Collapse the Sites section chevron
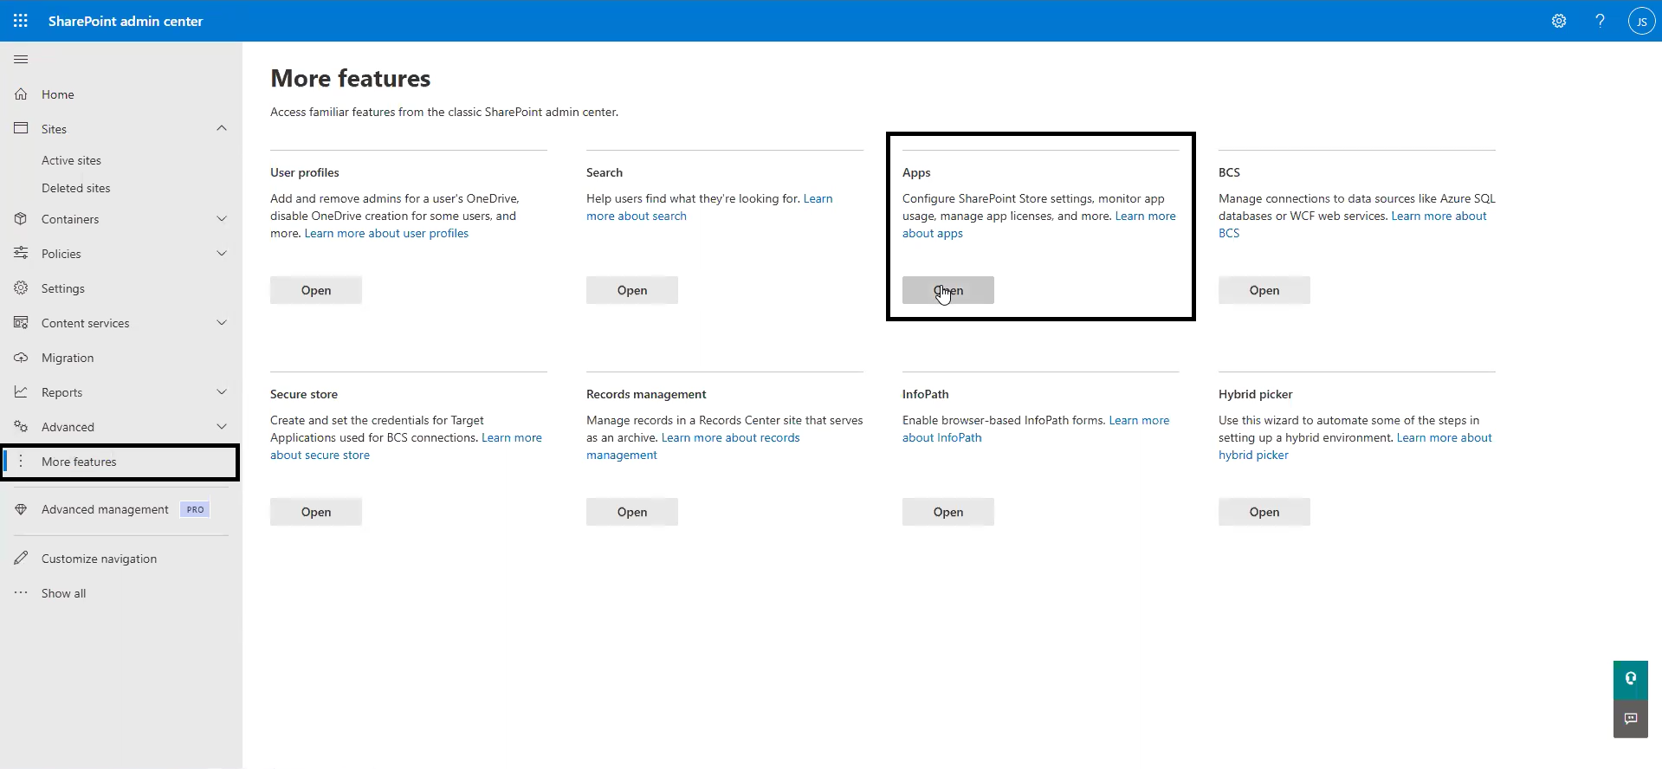This screenshot has height=769, width=1662. tap(222, 128)
